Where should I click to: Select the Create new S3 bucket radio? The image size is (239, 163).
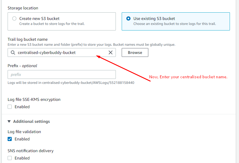point(14,18)
